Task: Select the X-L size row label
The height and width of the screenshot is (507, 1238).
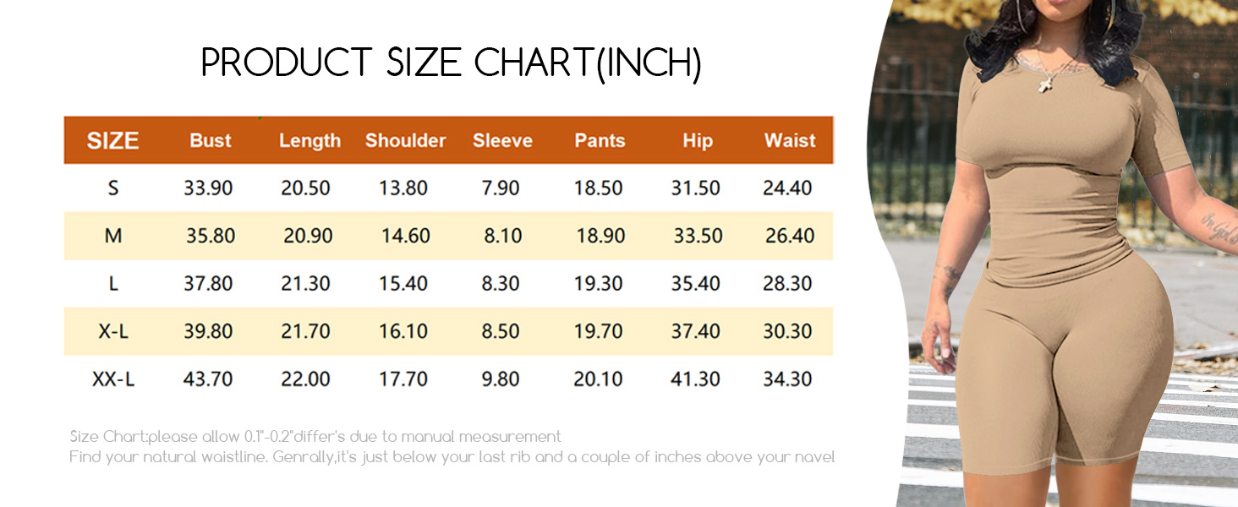Action: coord(113,331)
